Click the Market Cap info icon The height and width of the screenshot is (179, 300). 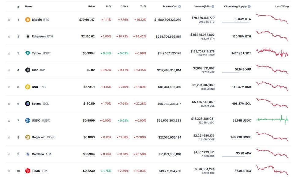[x=179, y=6]
